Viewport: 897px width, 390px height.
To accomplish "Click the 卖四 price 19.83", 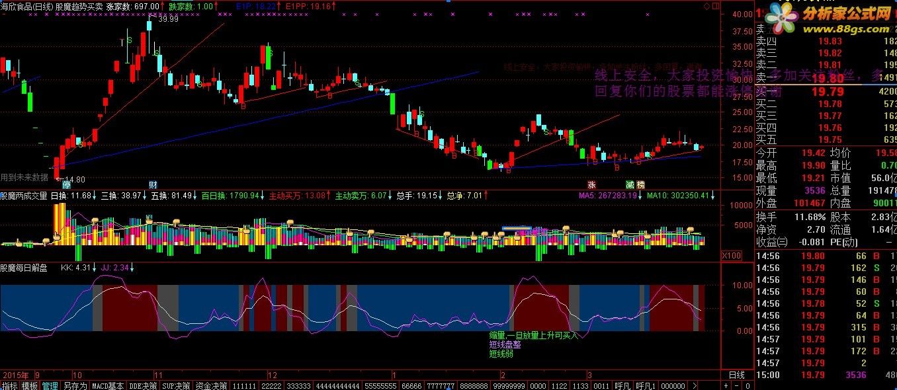I will pyautogui.click(x=830, y=42).
